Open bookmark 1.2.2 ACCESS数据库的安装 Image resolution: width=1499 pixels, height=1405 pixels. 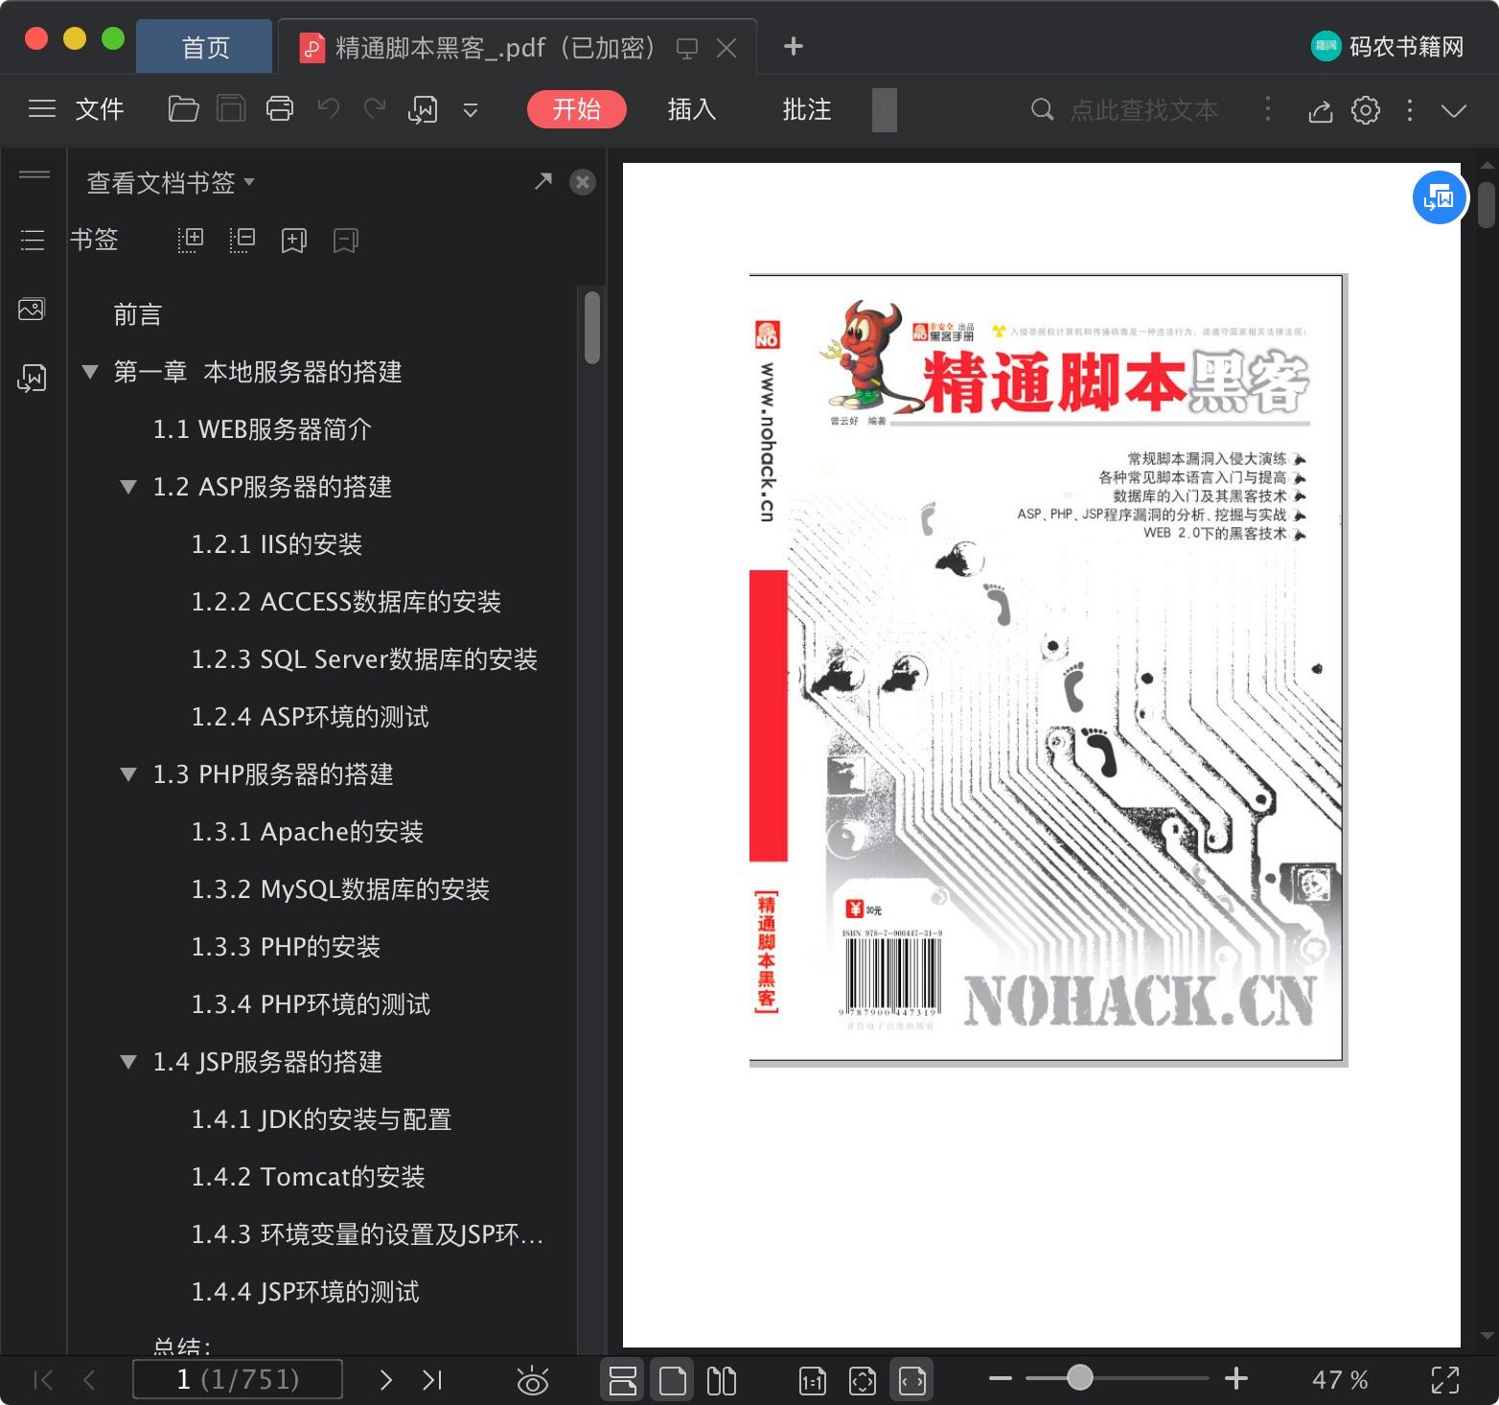coord(346,602)
